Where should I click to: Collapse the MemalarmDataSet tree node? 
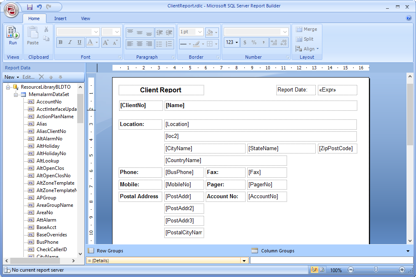[x=16, y=95]
